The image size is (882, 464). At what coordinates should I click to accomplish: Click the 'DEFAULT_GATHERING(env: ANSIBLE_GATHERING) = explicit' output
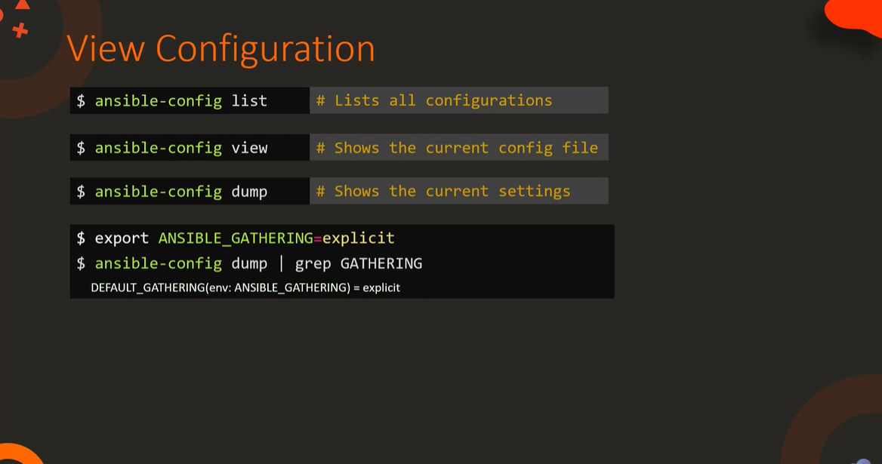click(245, 287)
